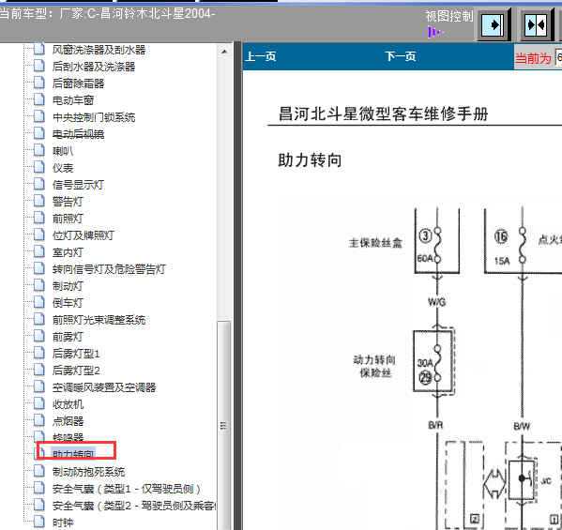Viewport: 562px width, 530px height.
Task: Select the 电动后视镜 entry
Action: coord(78,133)
